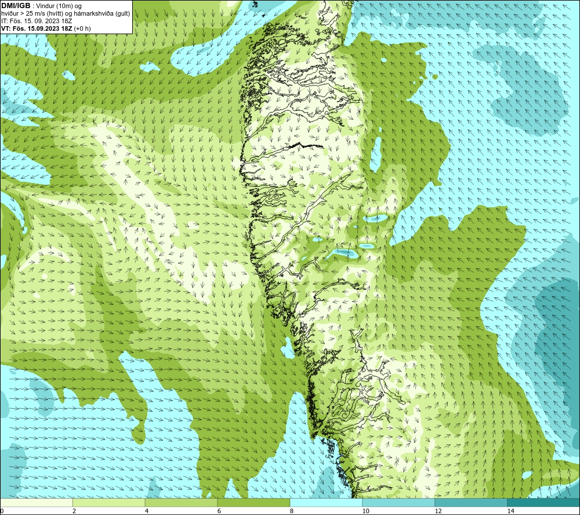
Task: Click the '8' label on the color scale
Action: point(292,511)
